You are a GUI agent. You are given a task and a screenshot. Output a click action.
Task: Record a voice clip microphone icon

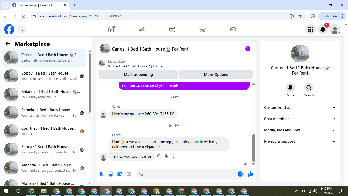click(101, 174)
